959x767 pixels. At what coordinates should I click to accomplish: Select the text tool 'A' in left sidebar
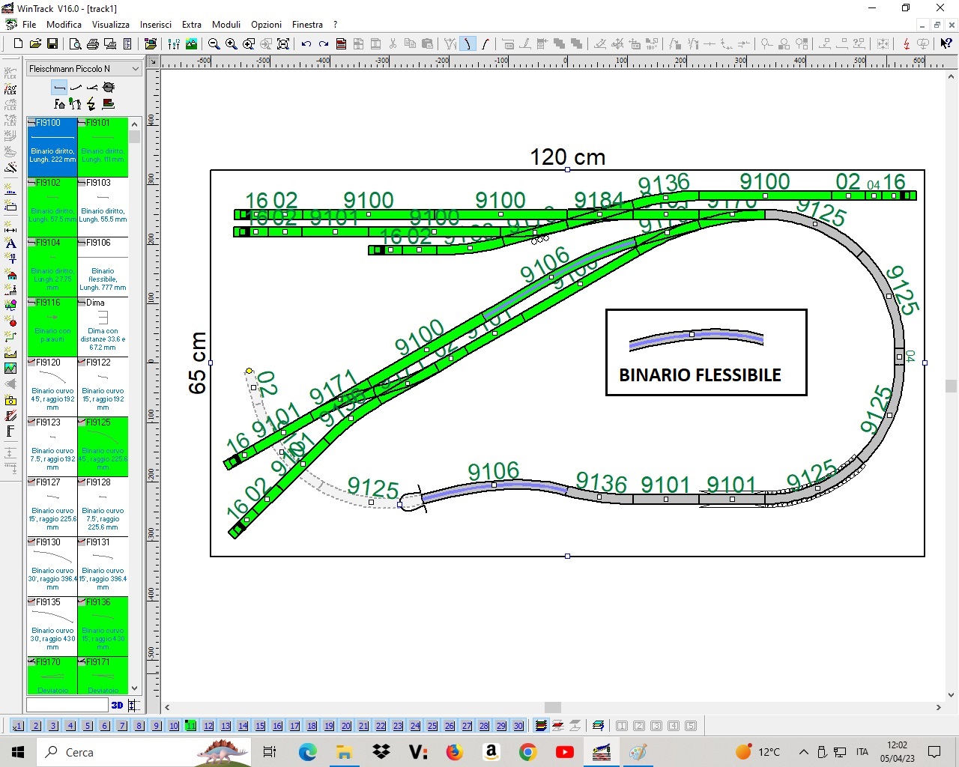[x=10, y=243]
